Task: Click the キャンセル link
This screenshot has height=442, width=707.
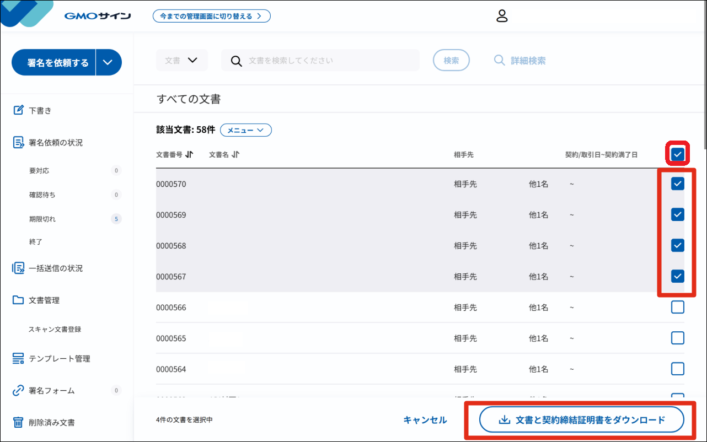Action: (425, 420)
